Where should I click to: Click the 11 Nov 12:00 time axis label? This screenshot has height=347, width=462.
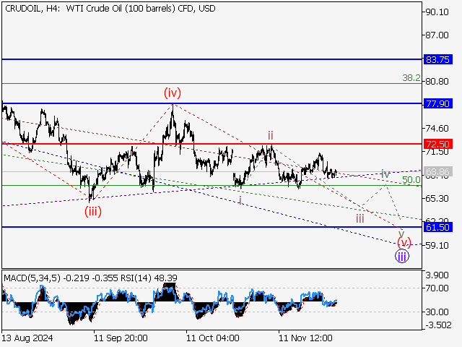click(x=306, y=338)
